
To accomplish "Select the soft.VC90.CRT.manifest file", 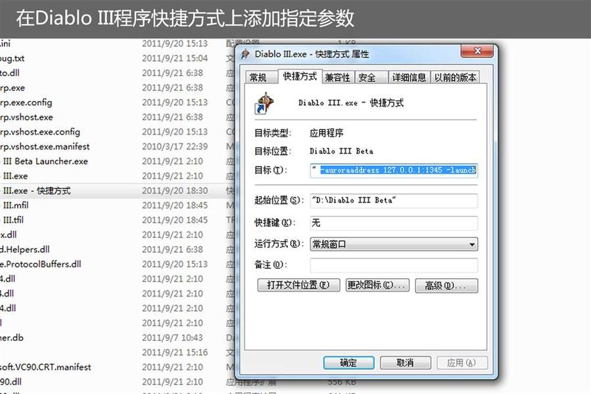I will point(46,367).
